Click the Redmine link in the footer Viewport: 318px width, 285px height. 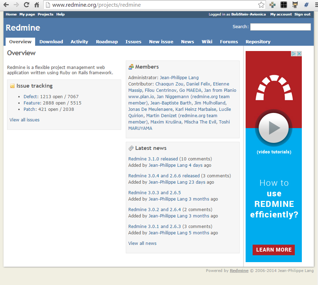click(x=239, y=271)
